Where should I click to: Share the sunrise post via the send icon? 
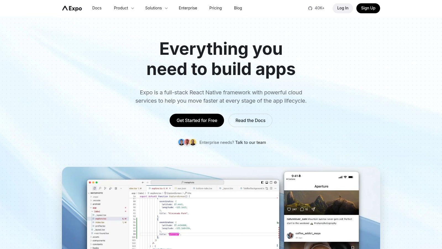click(313, 209)
